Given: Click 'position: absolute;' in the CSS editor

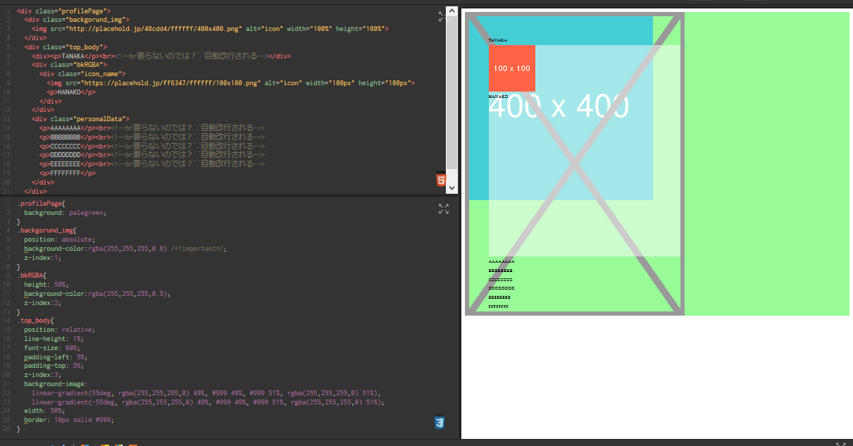Looking at the screenshot, I should coord(59,240).
